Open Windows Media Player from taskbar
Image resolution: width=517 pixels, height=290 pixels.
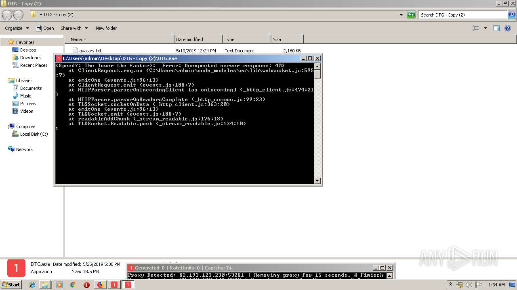tap(59, 285)
